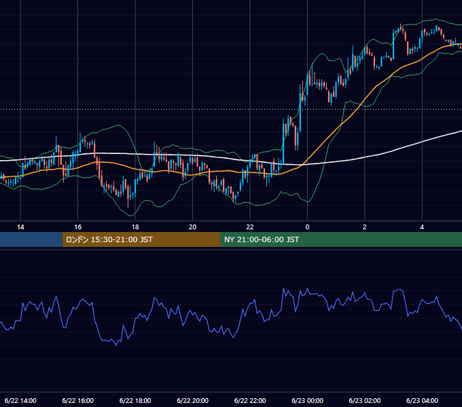
Task: Click the '14' hour label on price chart axis
Action: point(20,227)
